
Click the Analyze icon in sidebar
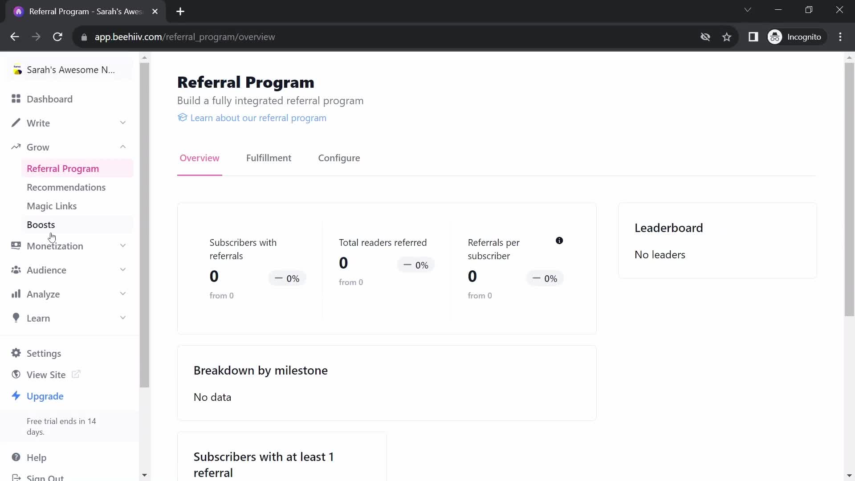click(x=16, y=294)
